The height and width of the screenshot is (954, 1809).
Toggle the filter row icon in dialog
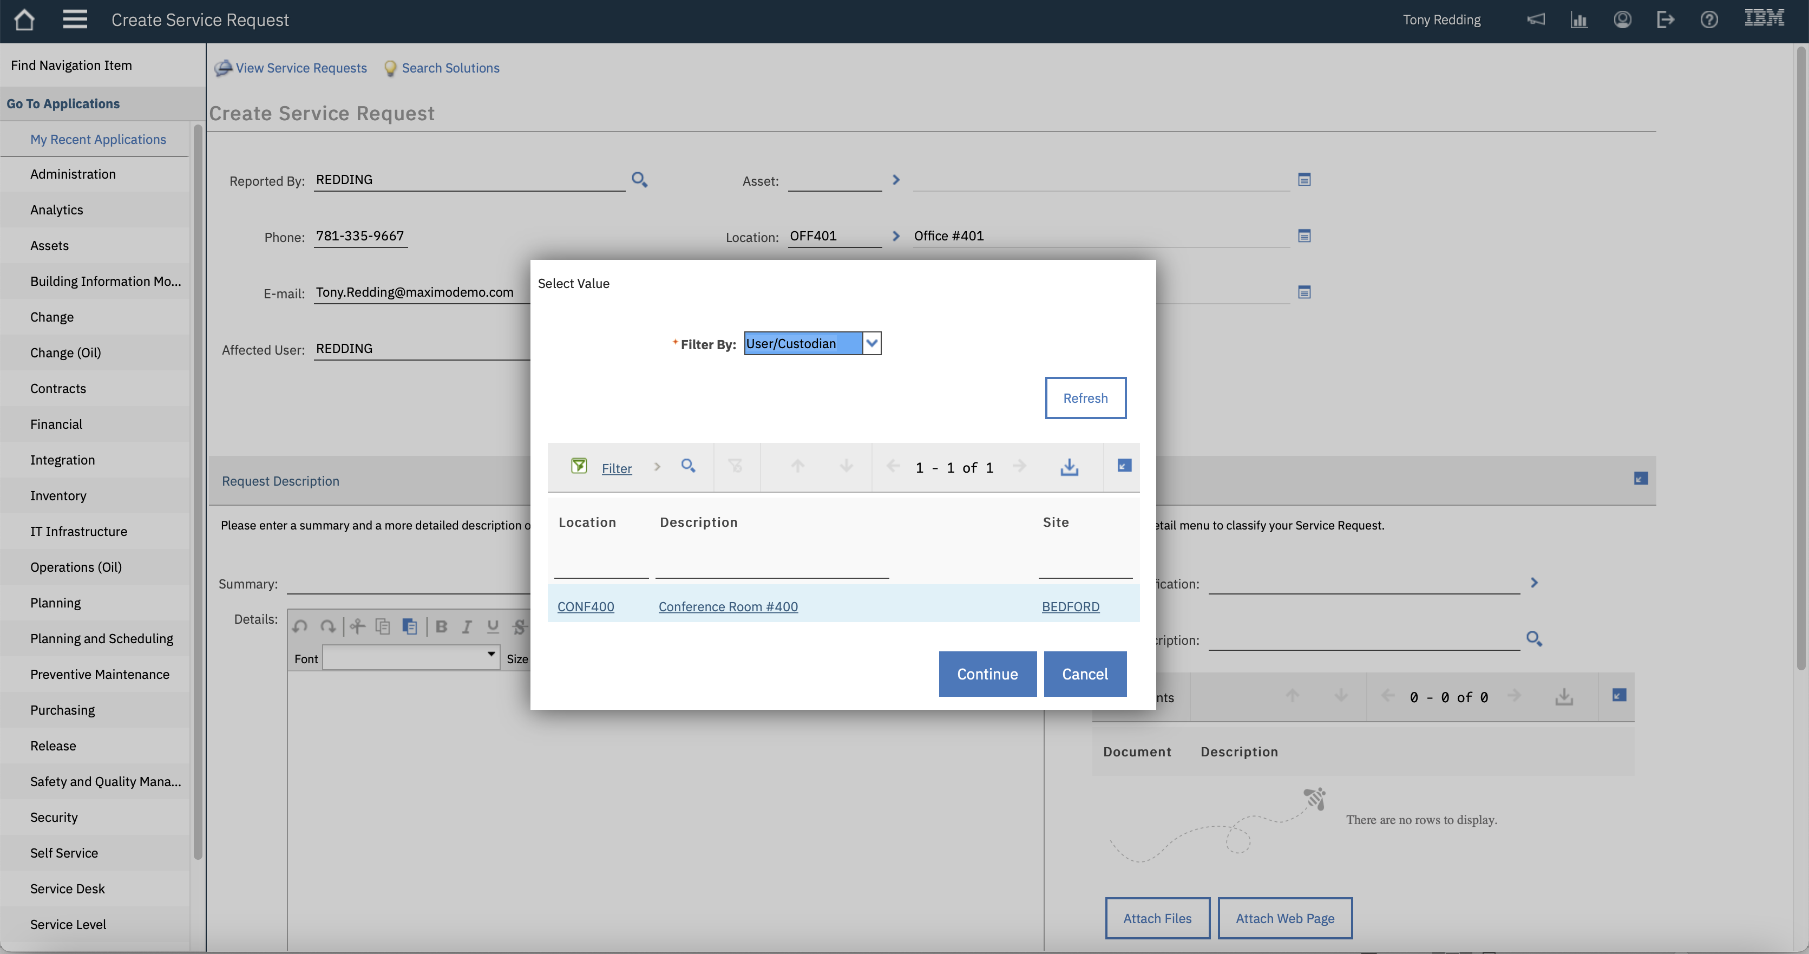coord(579,466)
